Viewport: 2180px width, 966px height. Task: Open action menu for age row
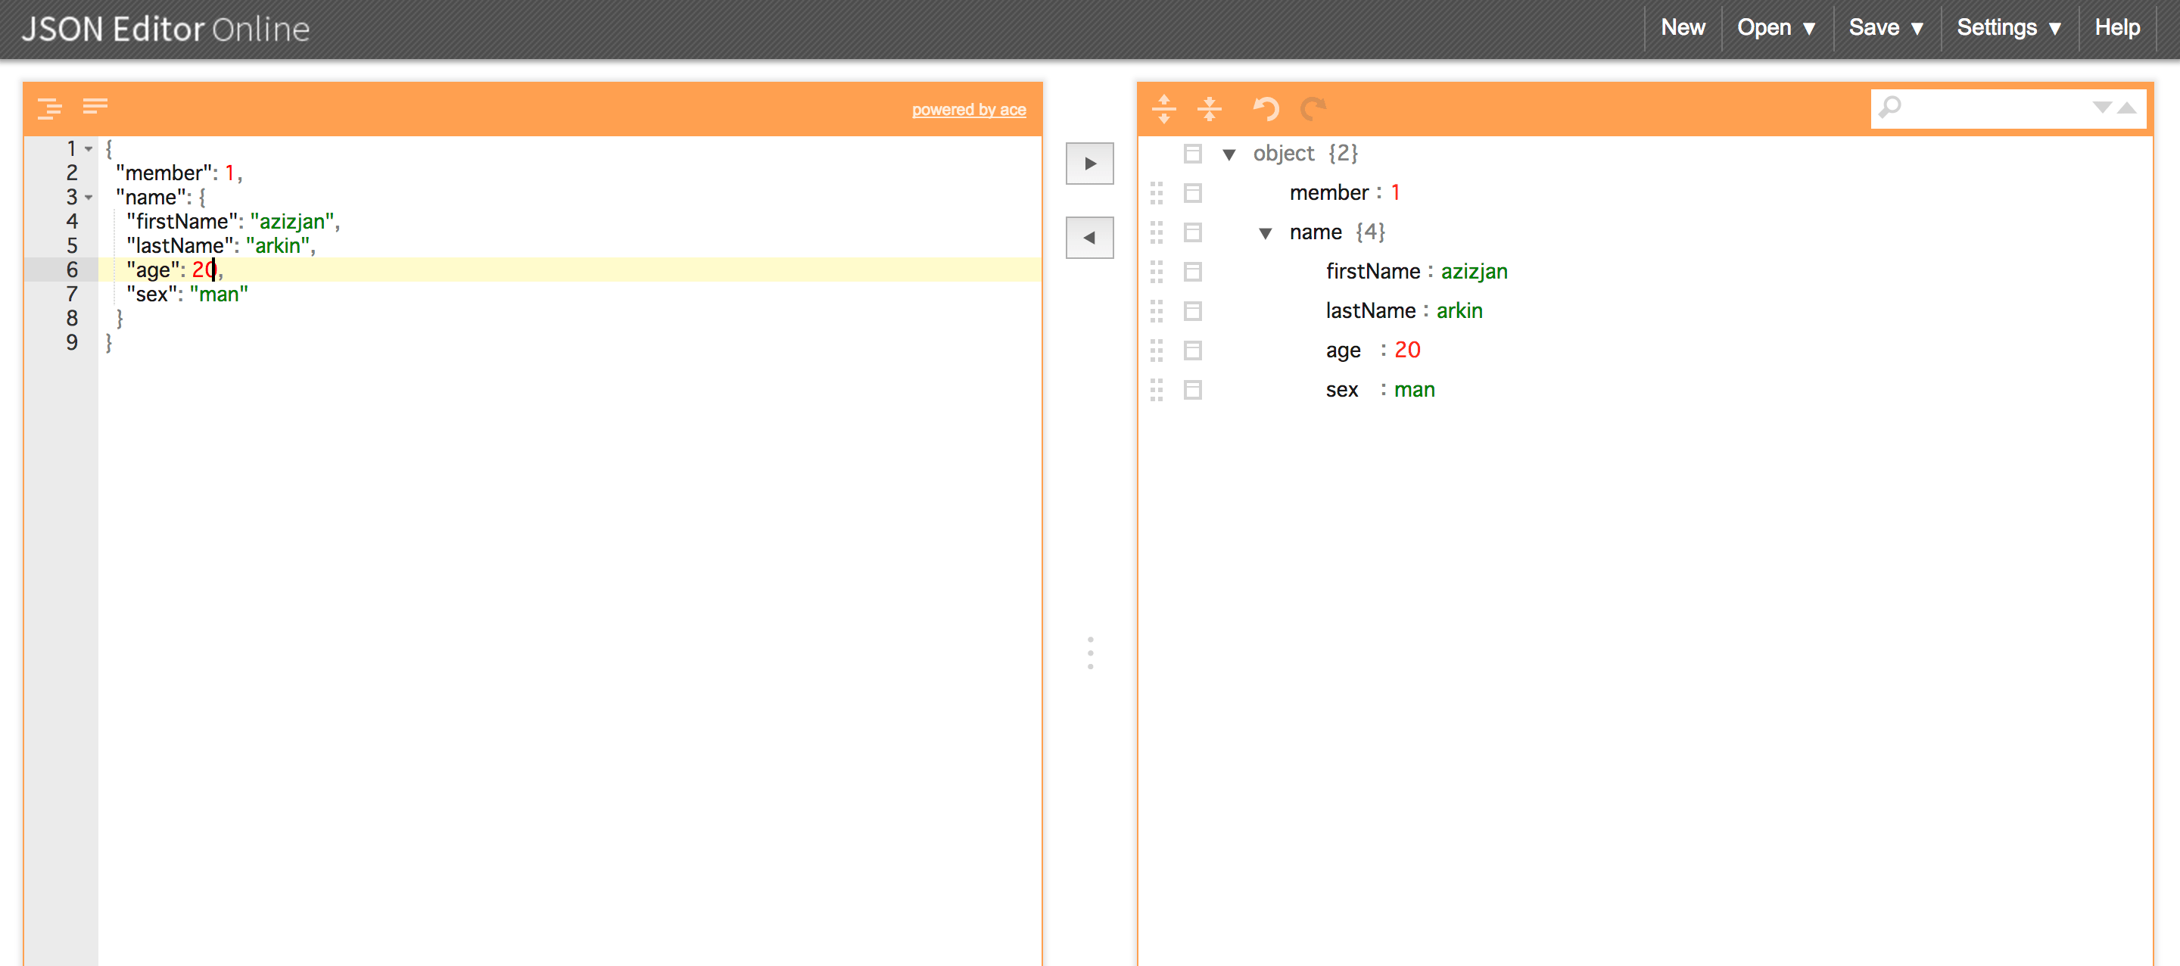click(1193, 351)
